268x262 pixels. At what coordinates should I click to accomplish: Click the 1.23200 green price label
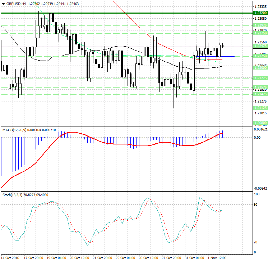[260, 13]
